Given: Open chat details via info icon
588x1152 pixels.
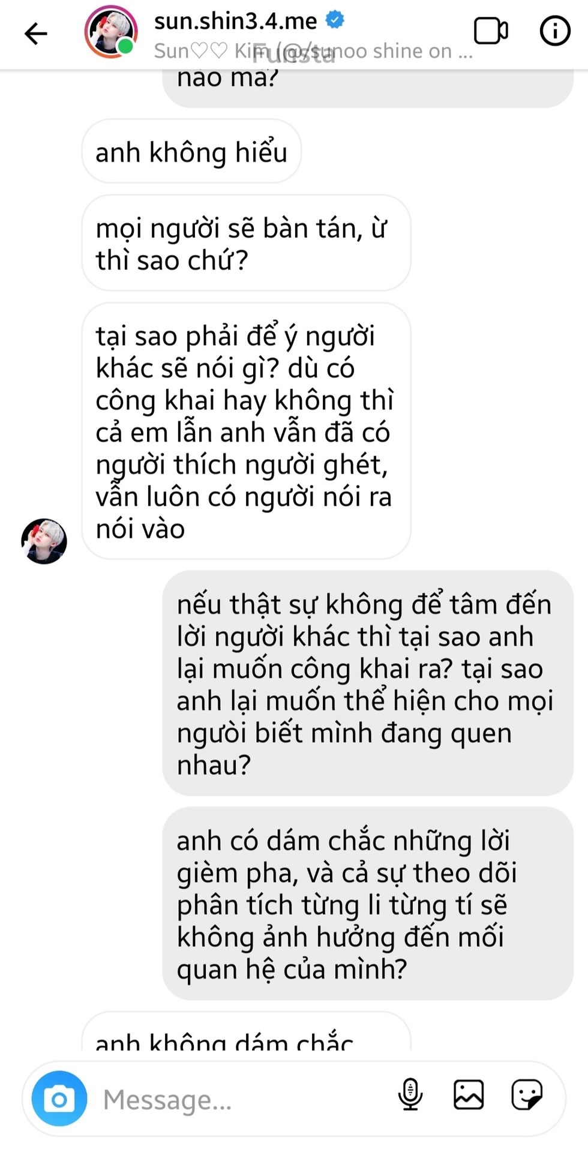Looking at the screenshot, I should coord(555,31).
